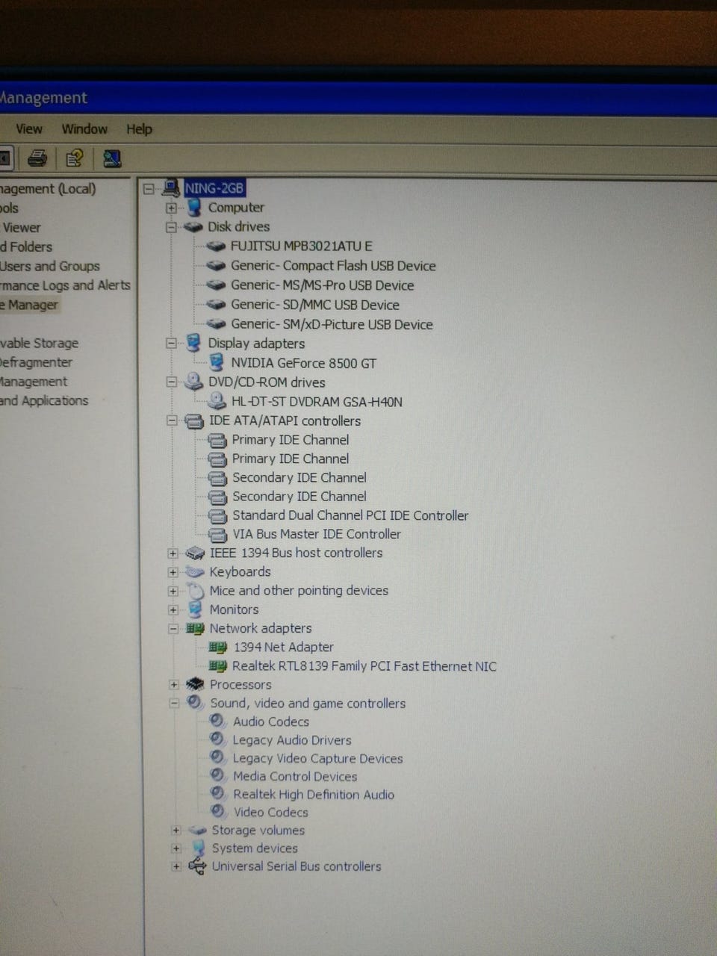The height and width of the screenshot is (956, 717).
Task: Select the Legacy Audio Drivers entry
Action: (292, 740)
